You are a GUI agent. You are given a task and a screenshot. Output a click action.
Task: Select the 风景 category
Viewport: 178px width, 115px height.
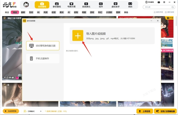pyautogui.click(x=45, y=12)
